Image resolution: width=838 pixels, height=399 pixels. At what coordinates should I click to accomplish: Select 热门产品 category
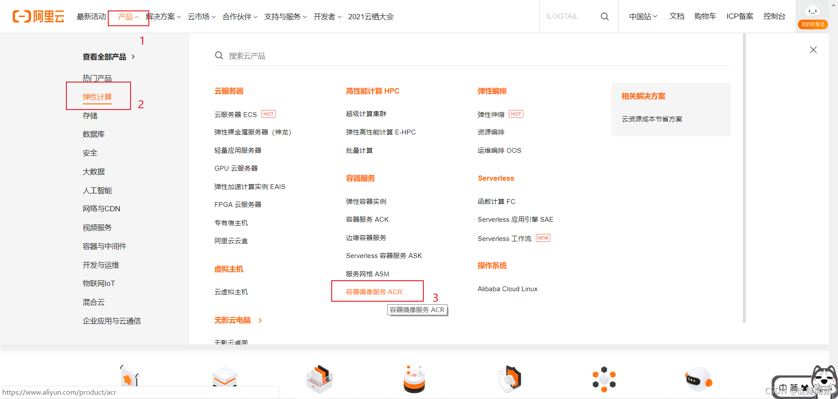click(x=97, y=78)
